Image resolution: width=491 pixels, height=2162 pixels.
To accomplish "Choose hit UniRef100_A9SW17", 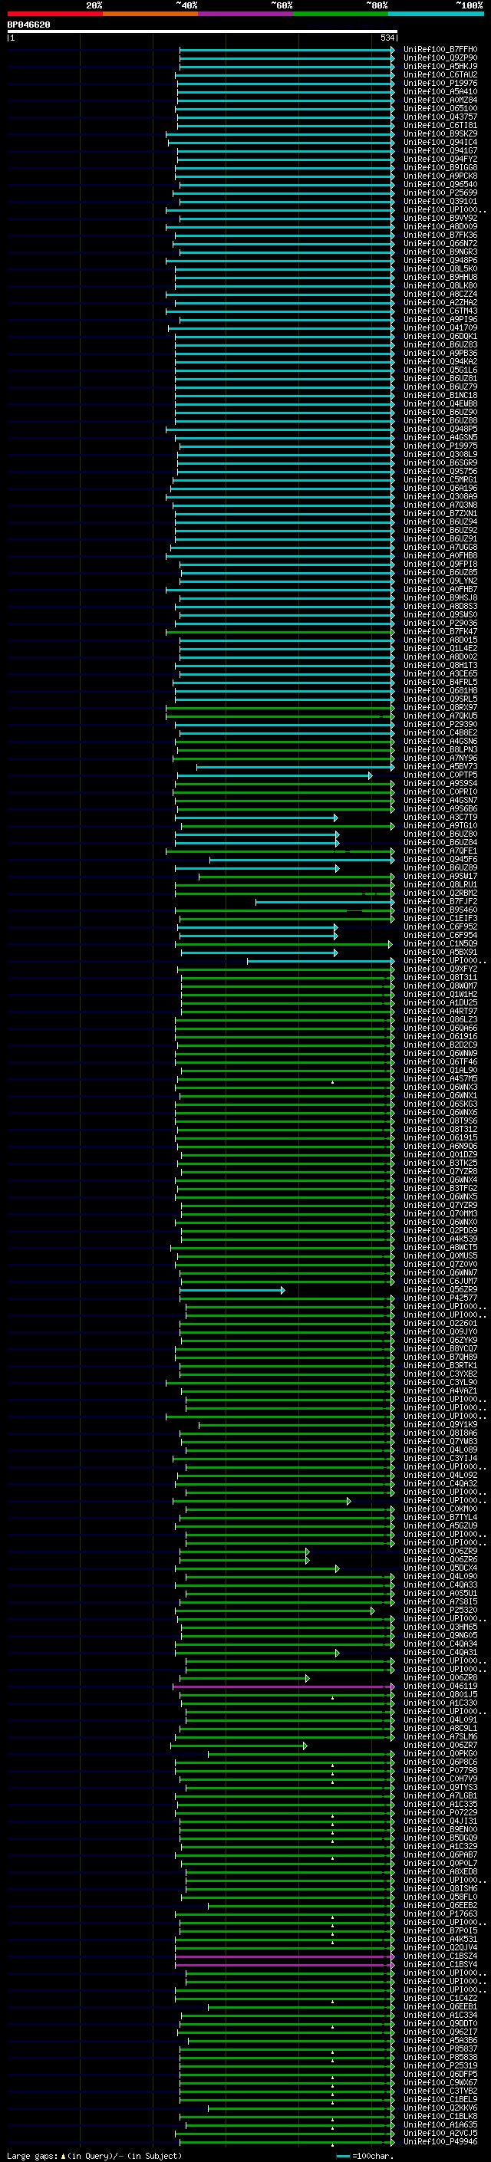I will 440,877.
